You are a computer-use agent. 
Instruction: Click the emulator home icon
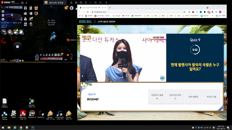coord(22,3)
